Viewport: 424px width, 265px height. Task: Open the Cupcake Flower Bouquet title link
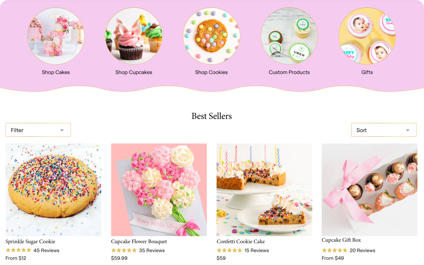point(139,242)
